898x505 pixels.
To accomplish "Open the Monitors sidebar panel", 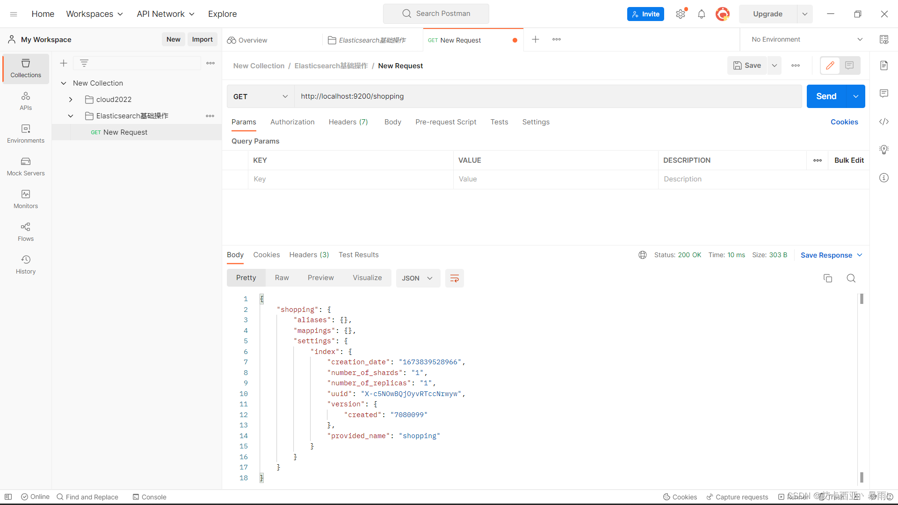I will point(26,199).
